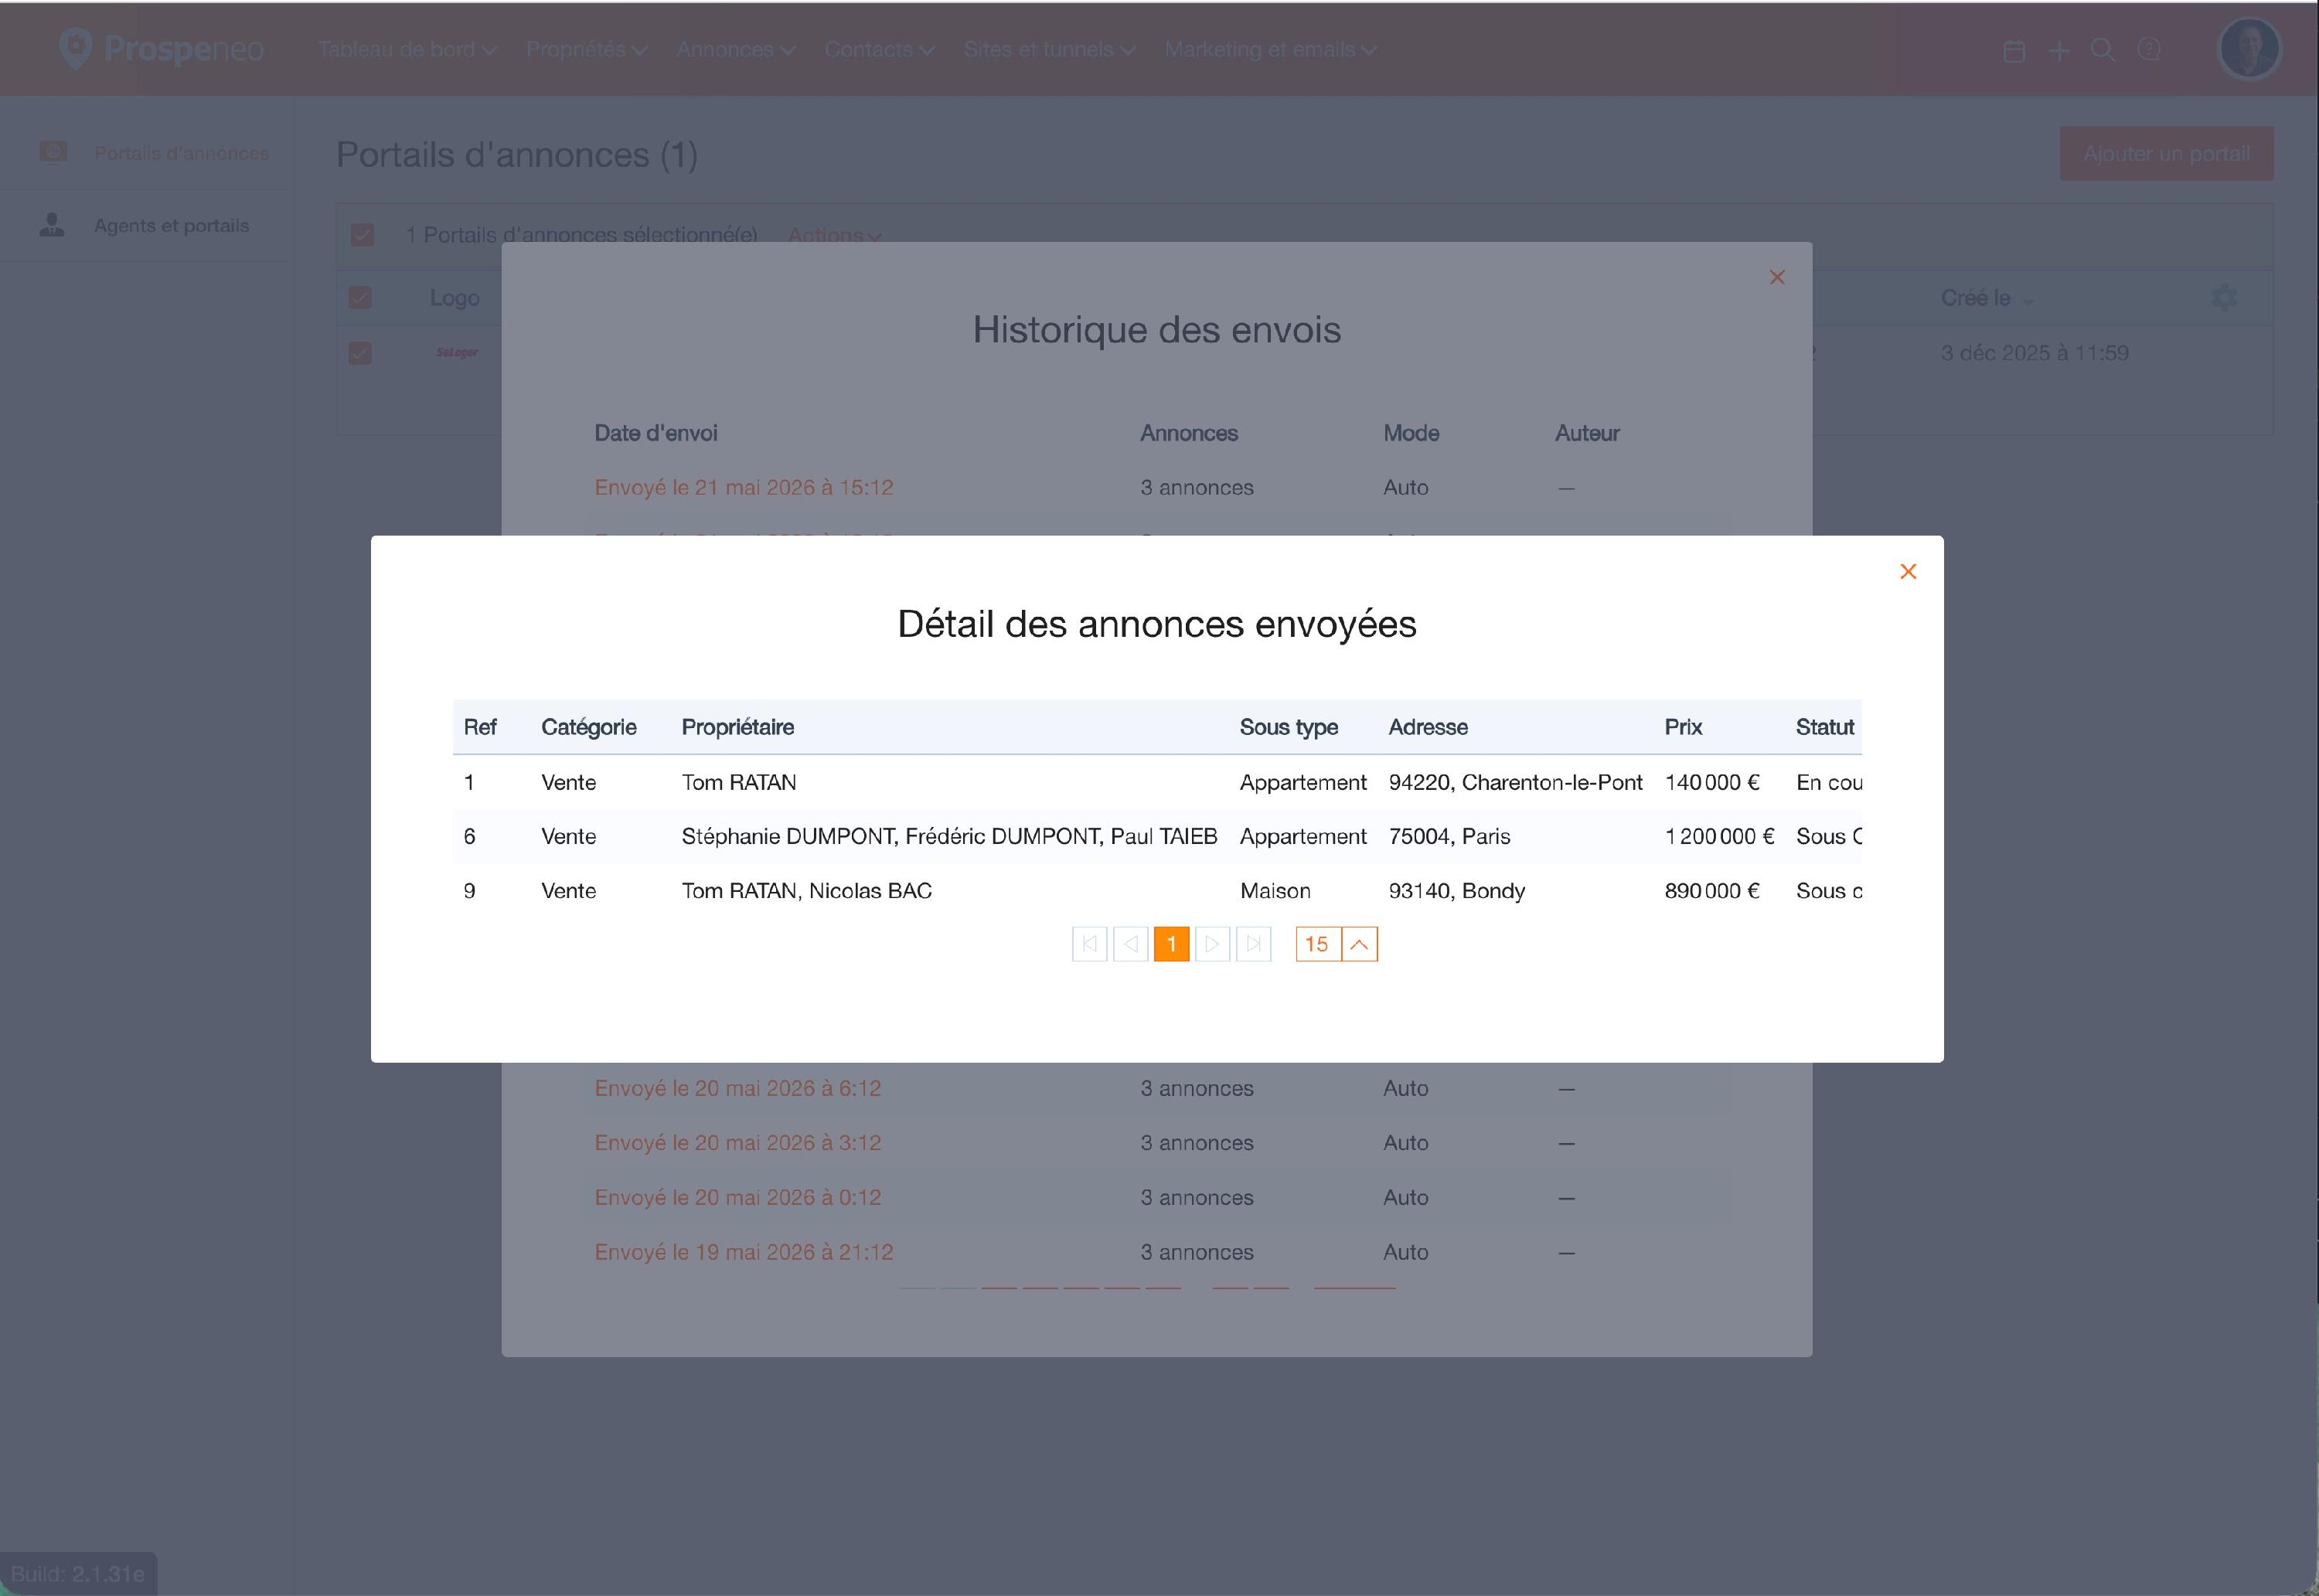
Task: Go to previous page in detail pagination
Action: pyautogui.click(x=1130, y=944)
